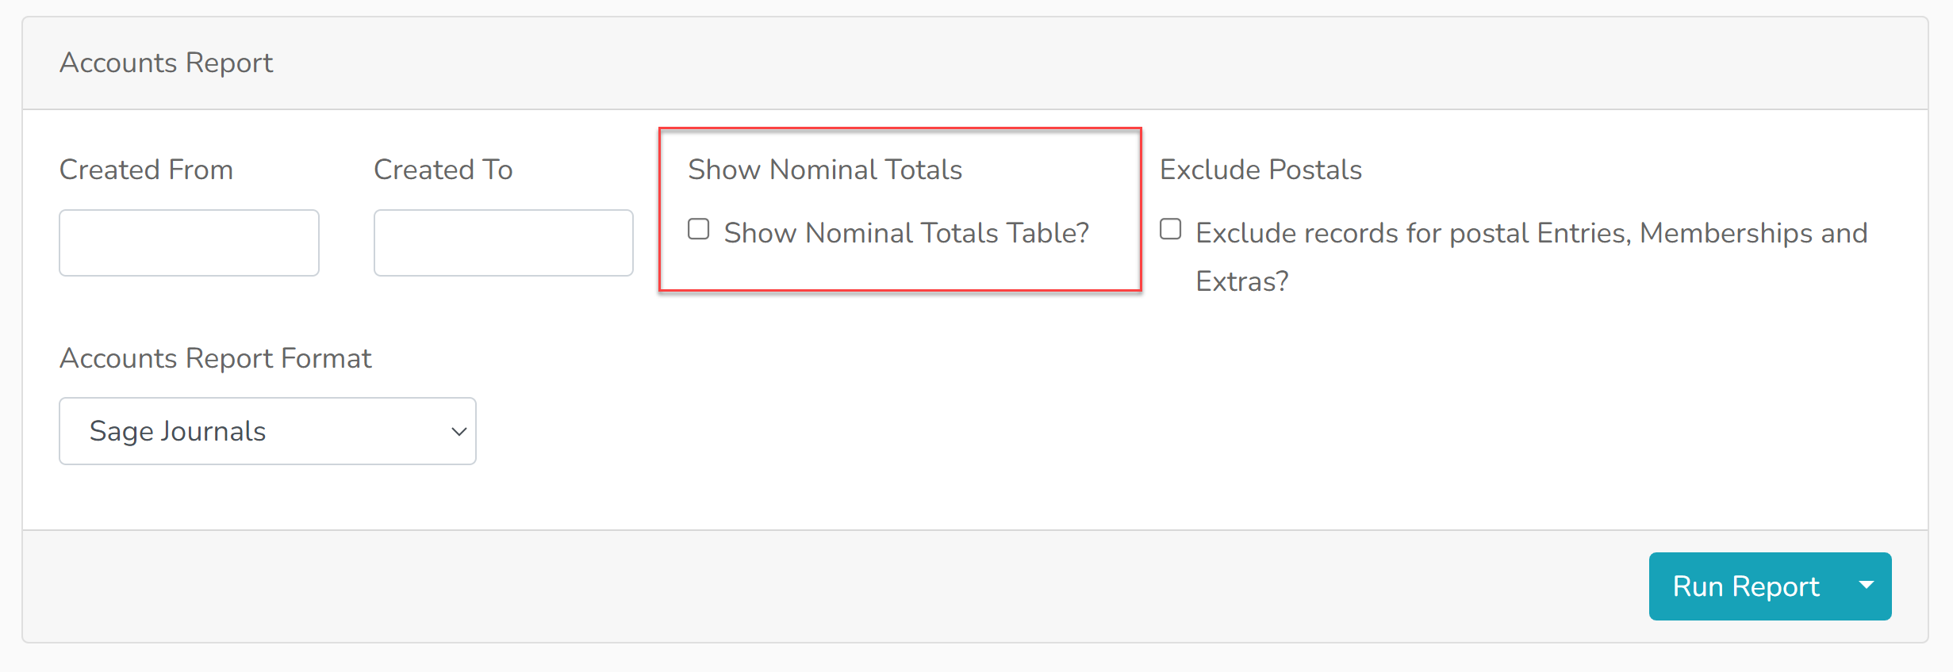This screenshot has width=1953, height=672.
Task: Click the Created From label
Action: point(146,170)
